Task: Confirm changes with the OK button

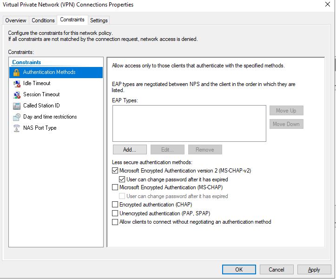Action: point(239,269)
